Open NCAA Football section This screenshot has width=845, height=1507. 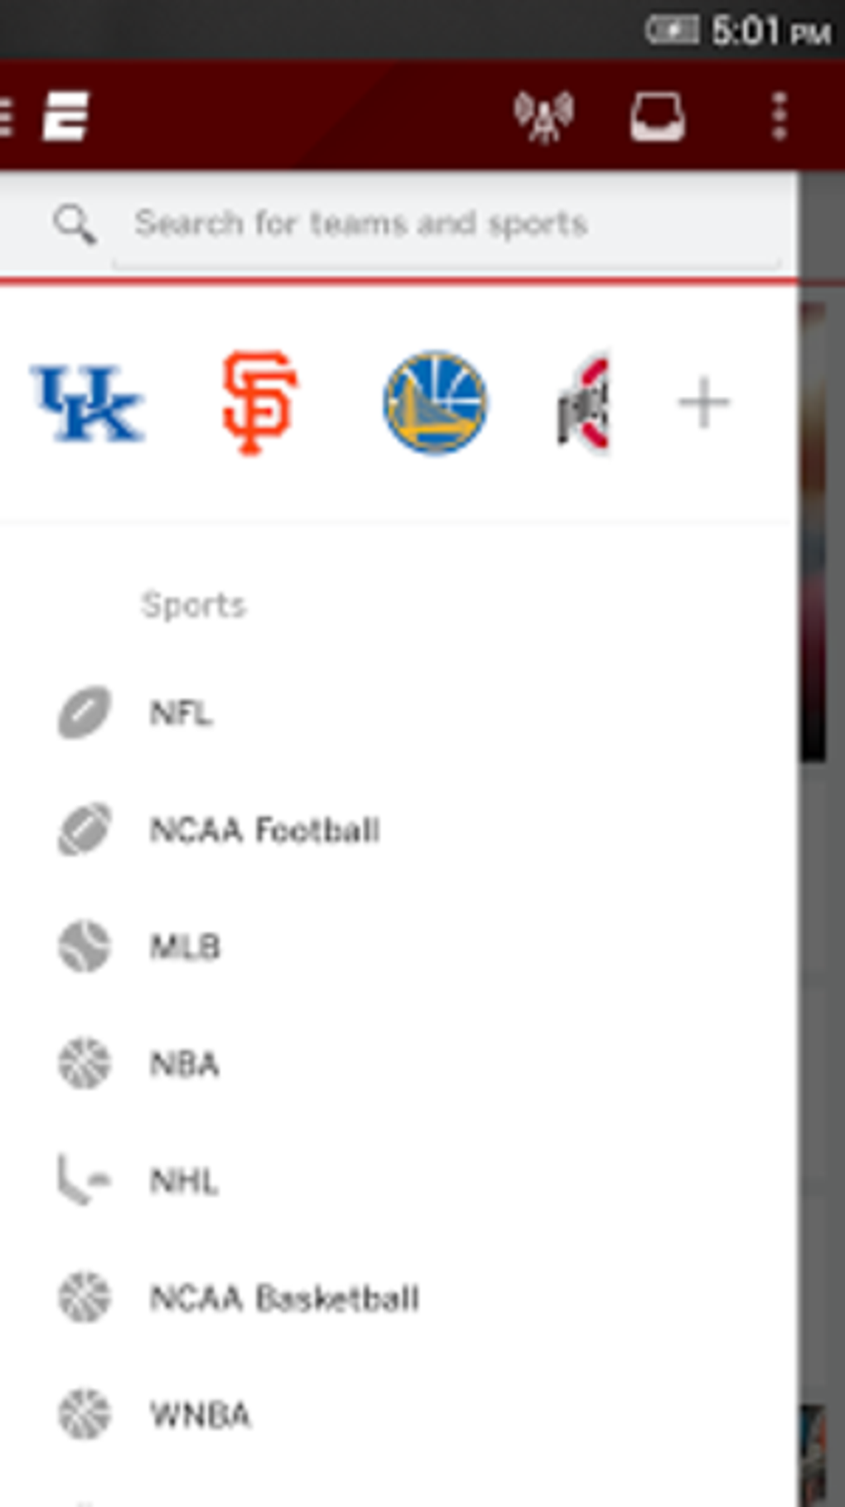(265, 829)
